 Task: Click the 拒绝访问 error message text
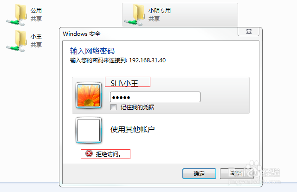[108, 154]
